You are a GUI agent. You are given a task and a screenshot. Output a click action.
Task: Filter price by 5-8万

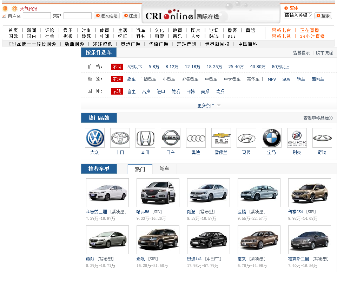click(154, 67)
